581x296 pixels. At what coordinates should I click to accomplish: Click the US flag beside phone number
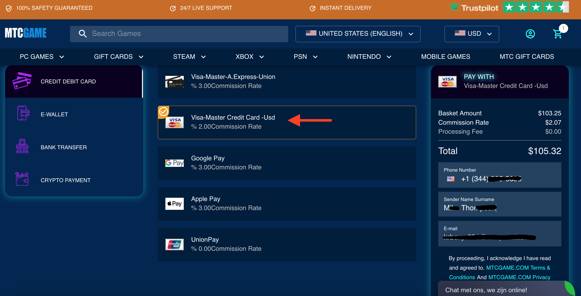451,179
